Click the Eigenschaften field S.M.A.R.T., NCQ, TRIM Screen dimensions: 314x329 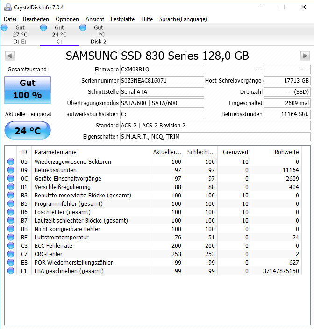click(215, 137)
